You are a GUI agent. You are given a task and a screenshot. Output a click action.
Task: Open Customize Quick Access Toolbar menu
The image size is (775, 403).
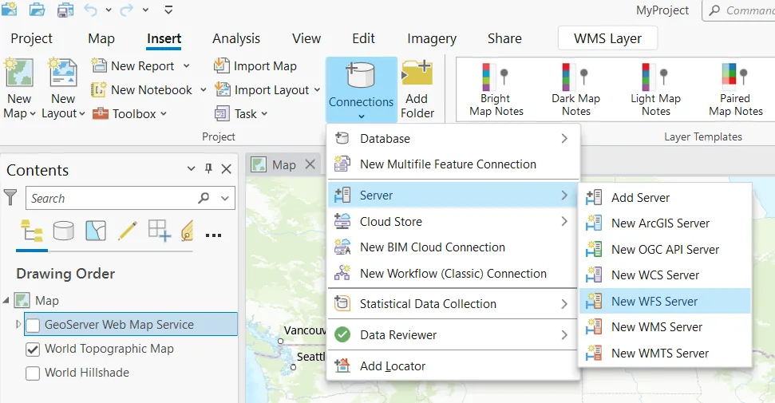[168, 10]
